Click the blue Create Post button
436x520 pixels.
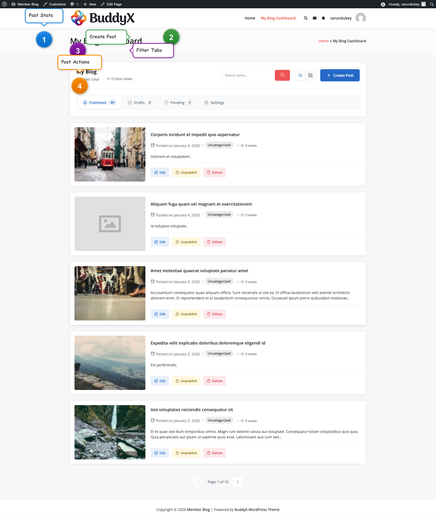[340, 75]
